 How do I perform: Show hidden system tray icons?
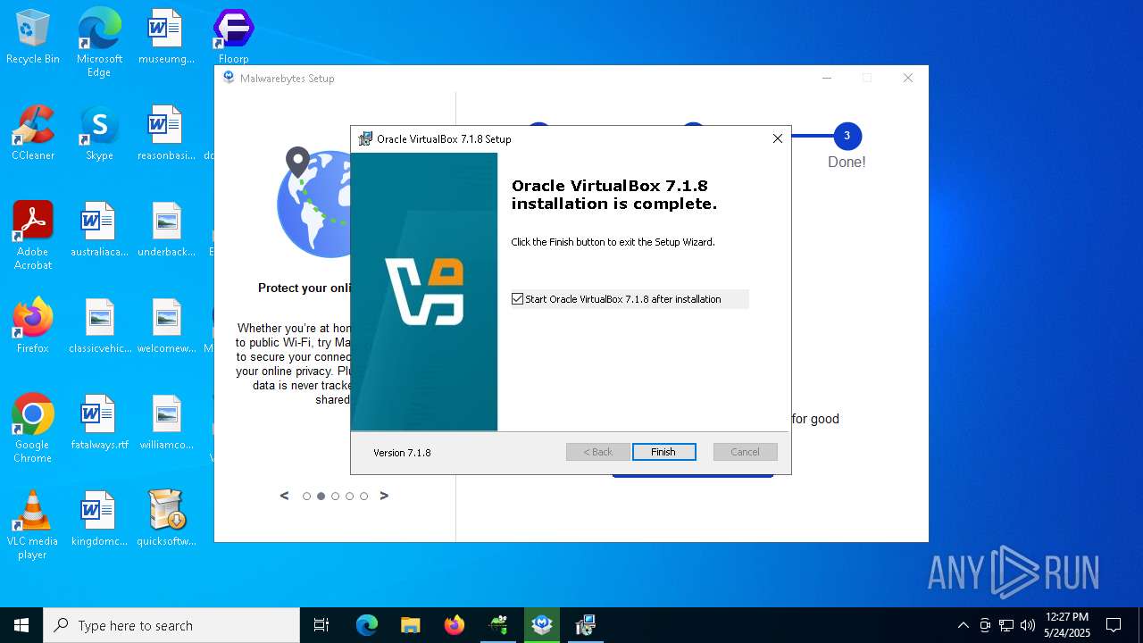pos(963,625)
